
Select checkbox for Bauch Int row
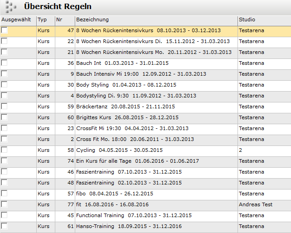(x=4, y=63)
